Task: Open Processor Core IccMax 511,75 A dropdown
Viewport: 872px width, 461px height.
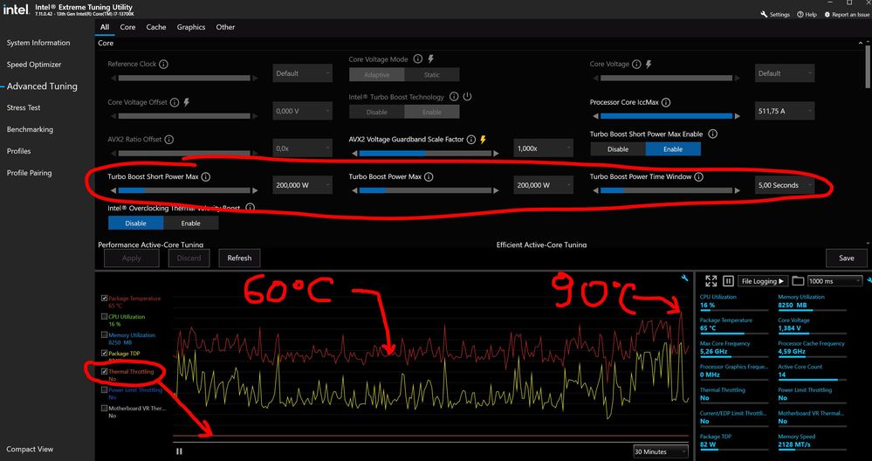Action: coord(785,111)
